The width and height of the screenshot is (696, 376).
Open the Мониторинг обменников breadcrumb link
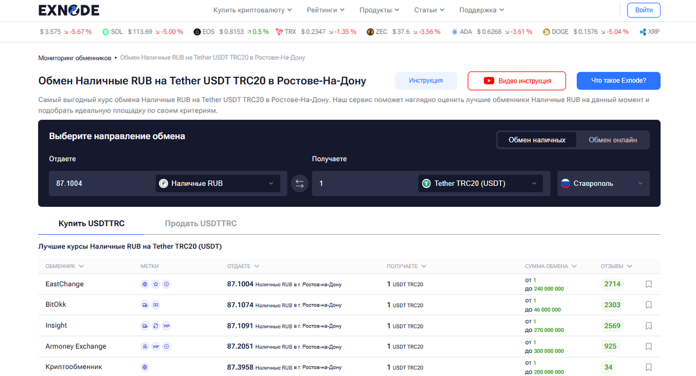click(75, 58)
